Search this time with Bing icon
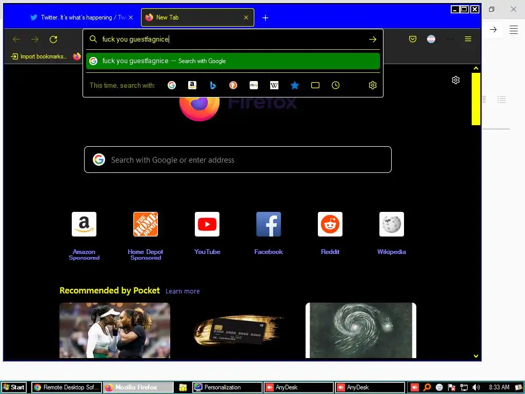 coord(213,86)
